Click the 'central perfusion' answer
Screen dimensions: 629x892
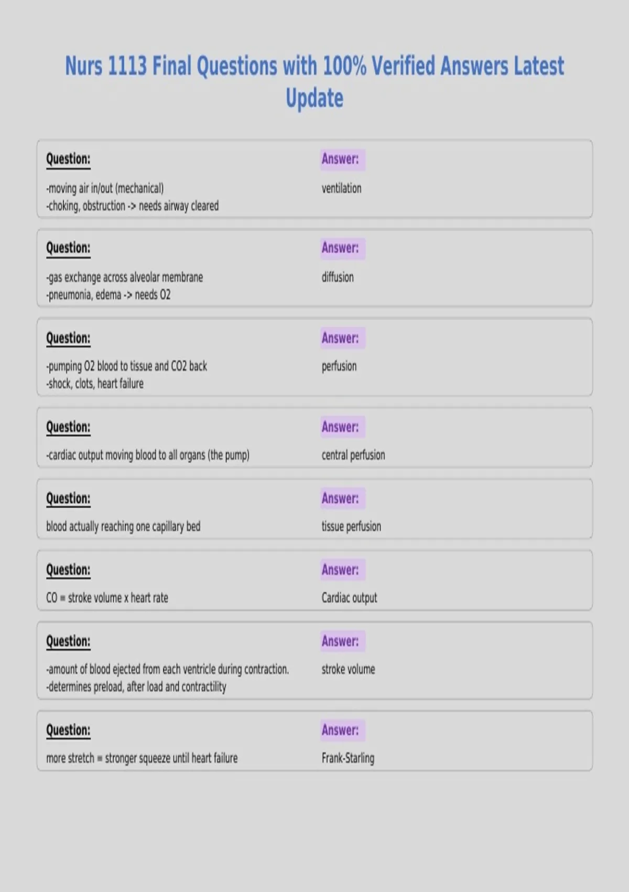pos(353,455)
